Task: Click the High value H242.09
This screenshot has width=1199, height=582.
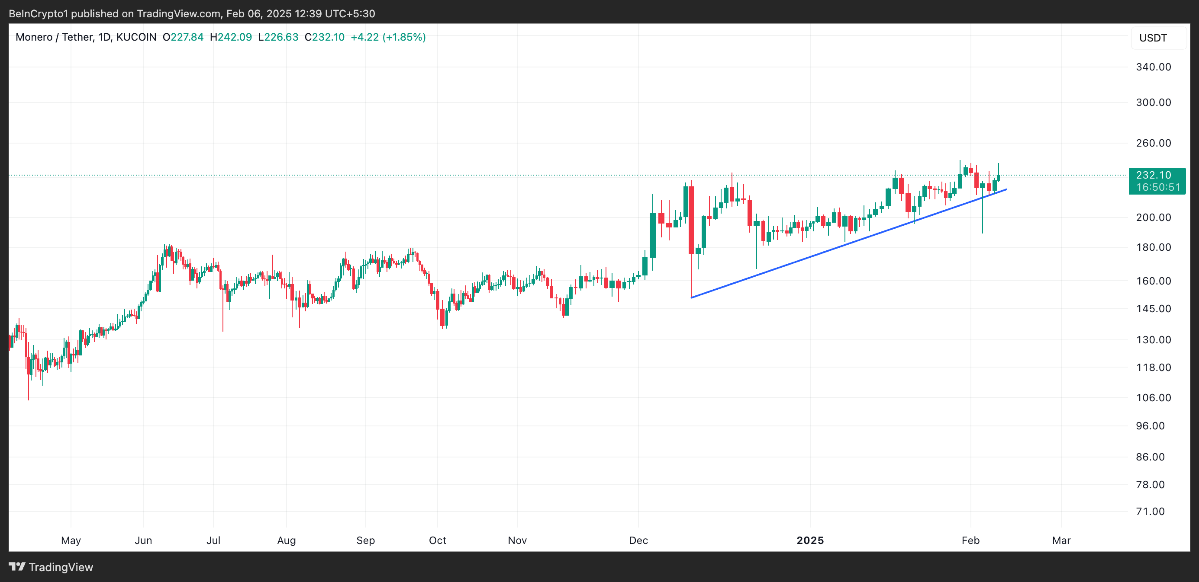Action: pyautogui.click(x=230, y=37)
